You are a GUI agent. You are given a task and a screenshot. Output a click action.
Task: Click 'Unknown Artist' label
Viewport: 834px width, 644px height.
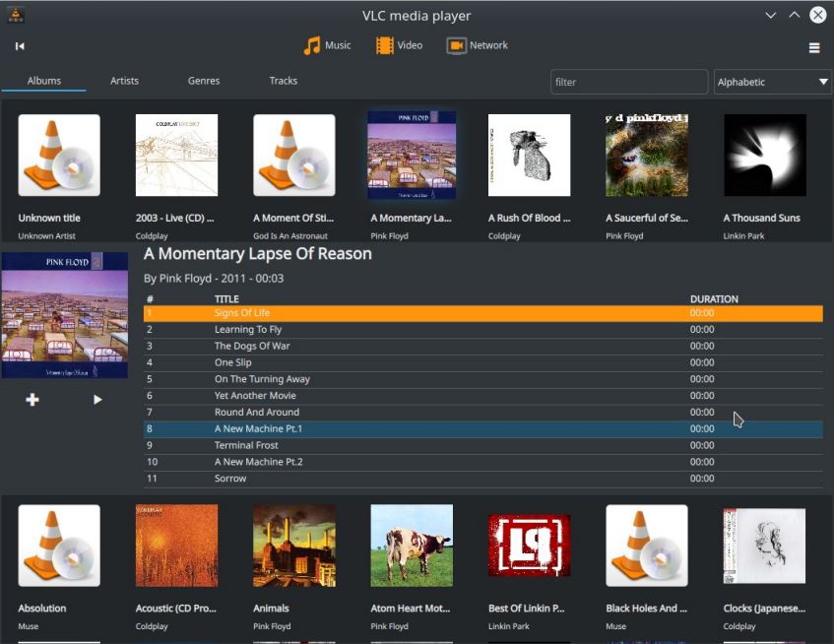click(47, 235)
